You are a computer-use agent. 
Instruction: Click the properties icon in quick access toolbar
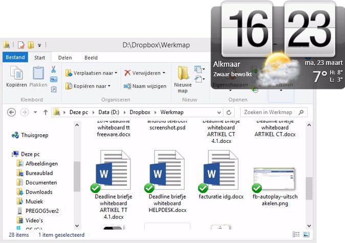tap(21, 45)
